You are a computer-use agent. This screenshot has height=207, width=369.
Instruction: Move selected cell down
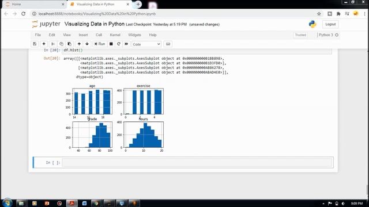coord(87,44)
